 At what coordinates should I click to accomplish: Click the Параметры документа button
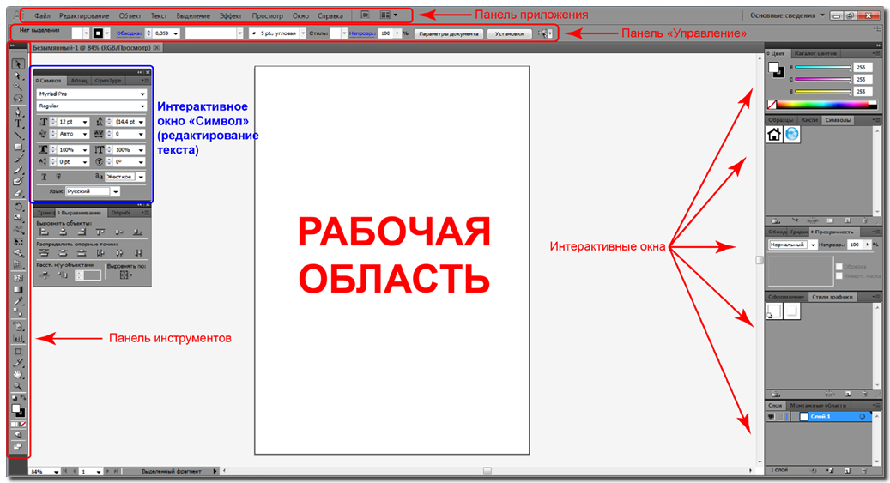[449, 33]
